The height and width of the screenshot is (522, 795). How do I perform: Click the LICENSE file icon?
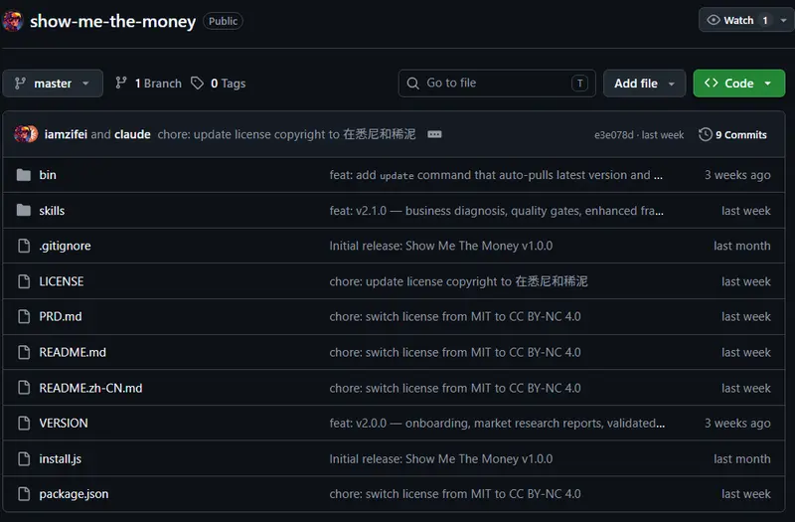(24, 281)
